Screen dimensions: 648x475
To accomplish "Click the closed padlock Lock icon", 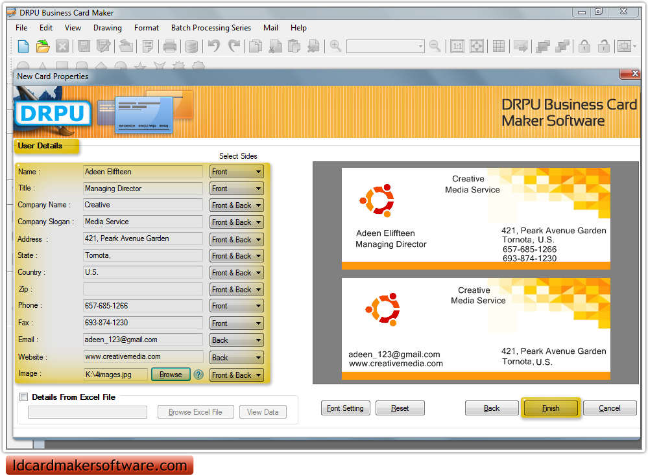I will coord(584,46).
